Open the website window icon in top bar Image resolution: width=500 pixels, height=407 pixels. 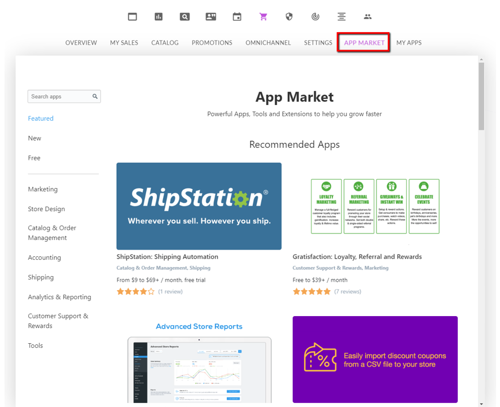(x=132, y=16)
